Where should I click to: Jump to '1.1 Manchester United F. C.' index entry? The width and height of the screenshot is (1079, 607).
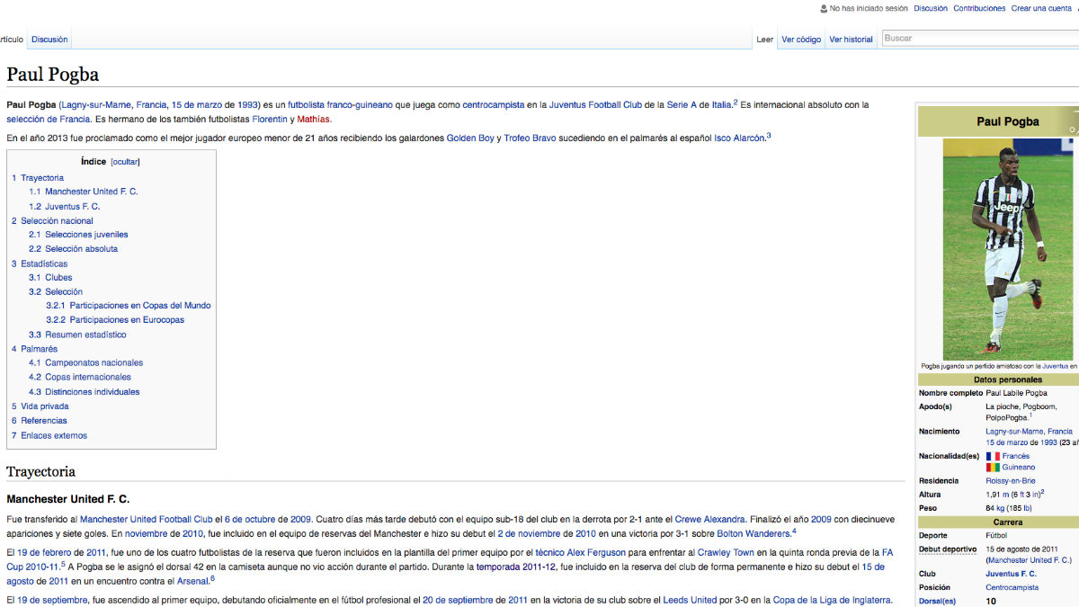tap(84, 192)
